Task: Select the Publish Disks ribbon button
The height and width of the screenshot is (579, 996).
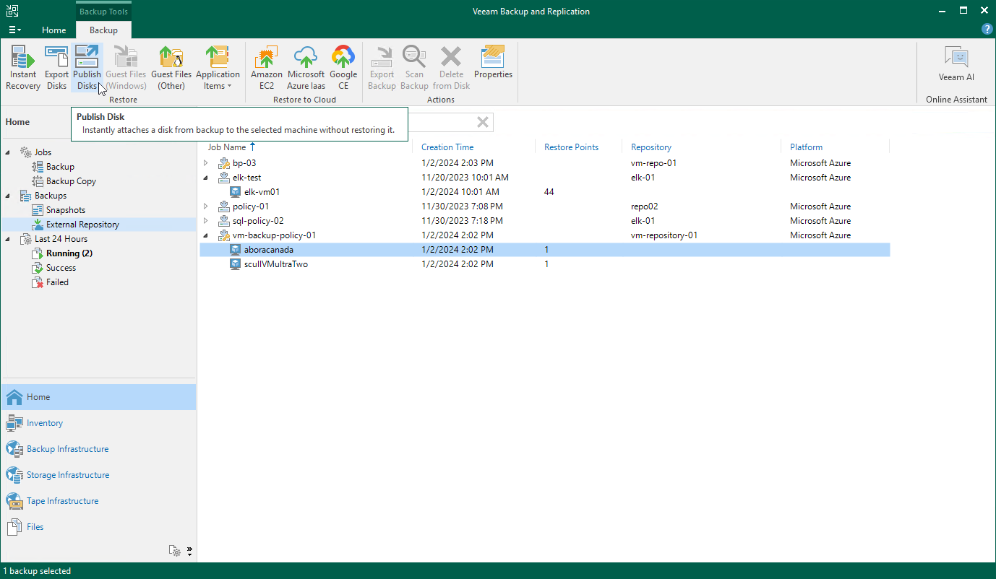Action: pos(87,68)
